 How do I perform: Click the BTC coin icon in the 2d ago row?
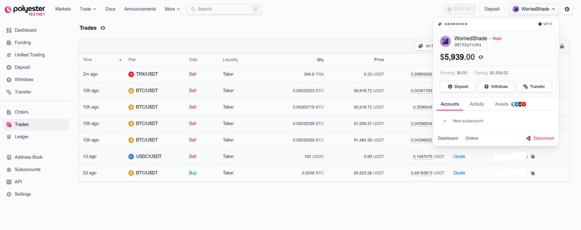point(131,173)
